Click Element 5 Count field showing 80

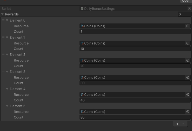point(135,117)
